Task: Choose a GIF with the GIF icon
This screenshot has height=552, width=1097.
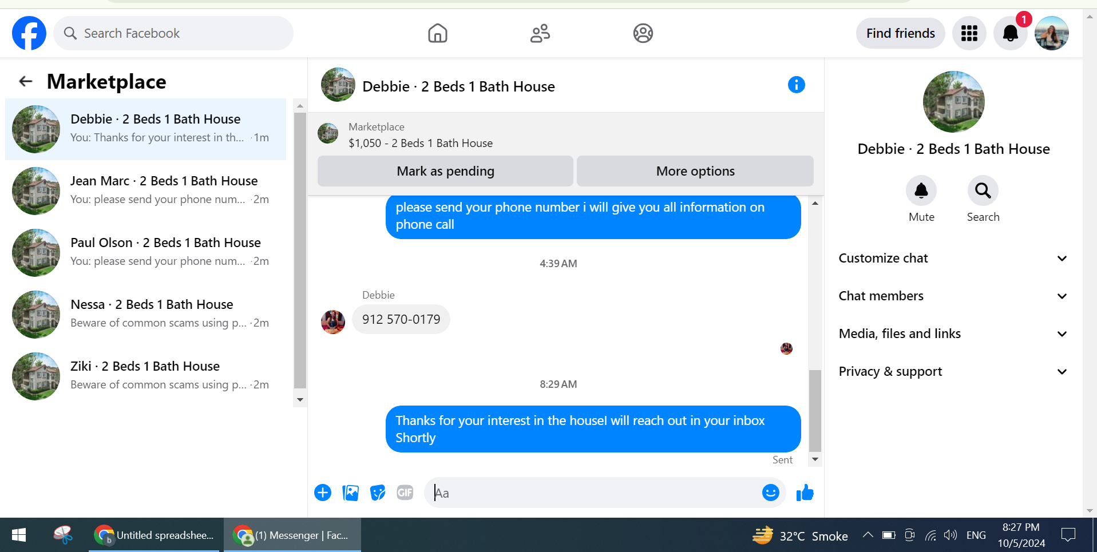Action: [405, 493]
